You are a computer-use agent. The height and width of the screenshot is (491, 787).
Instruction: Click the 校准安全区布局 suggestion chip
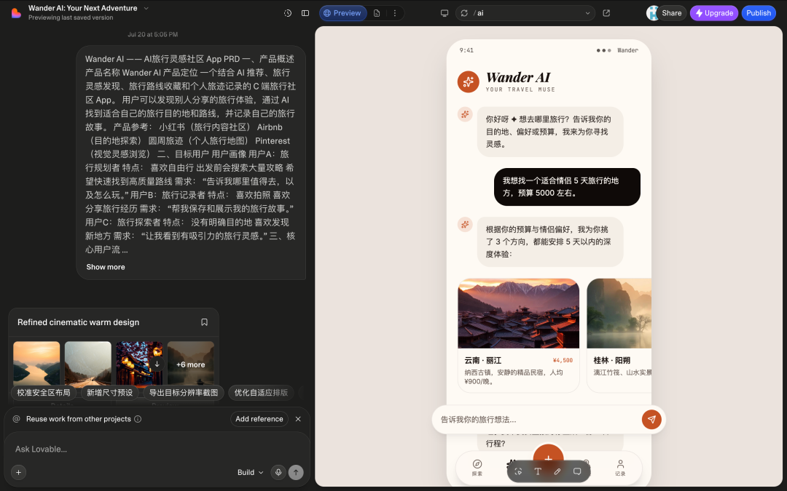(x=44, y=392)
